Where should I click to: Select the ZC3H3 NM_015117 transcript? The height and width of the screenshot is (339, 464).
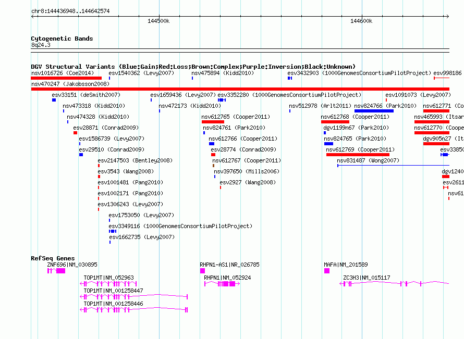[394, 284]
